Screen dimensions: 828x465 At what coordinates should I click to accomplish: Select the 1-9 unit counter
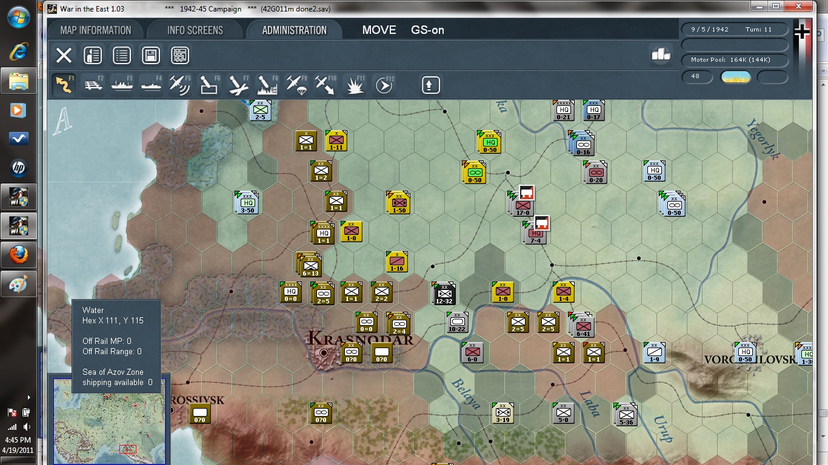(654, 352)
